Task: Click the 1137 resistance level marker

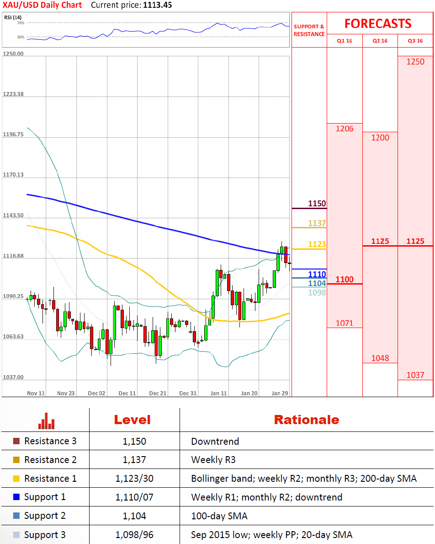Action: pyautogui.click(x=317, y=223)
